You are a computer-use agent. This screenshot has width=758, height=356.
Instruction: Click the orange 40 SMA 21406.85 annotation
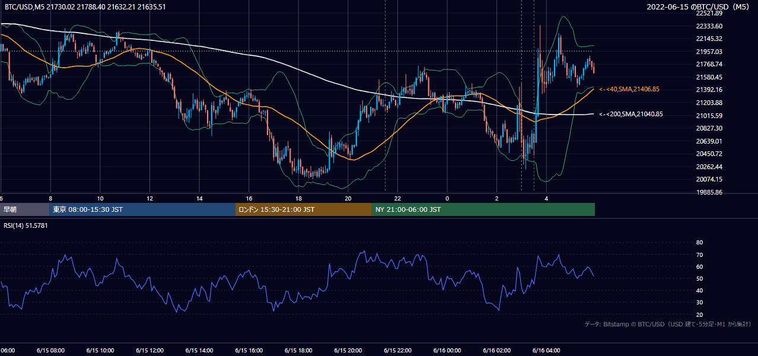[x=629, y=89]
